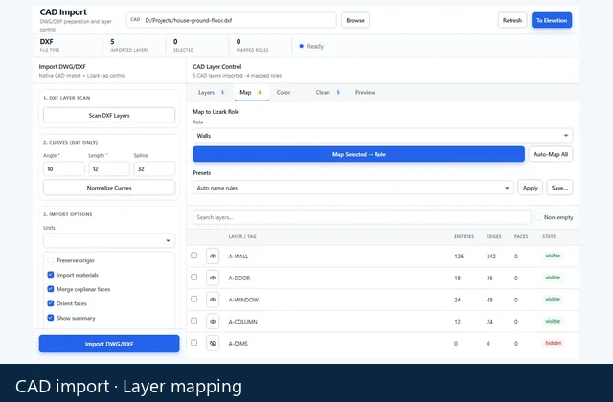Uncheck Orient faces option

click(x=51, y=303)
